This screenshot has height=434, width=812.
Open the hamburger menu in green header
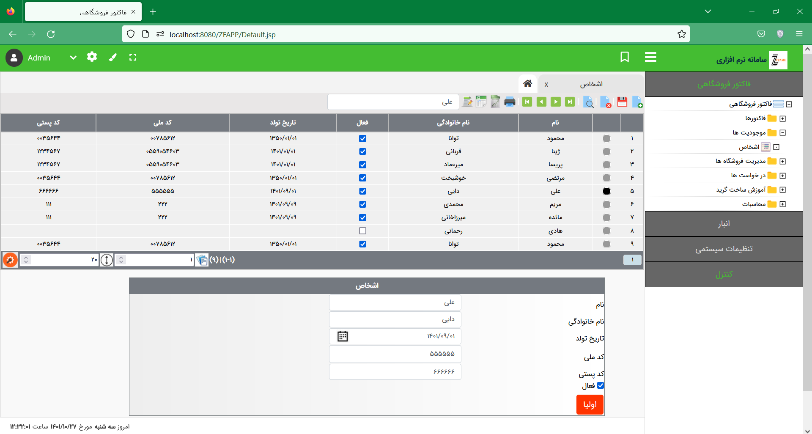(x=650, y=57)
